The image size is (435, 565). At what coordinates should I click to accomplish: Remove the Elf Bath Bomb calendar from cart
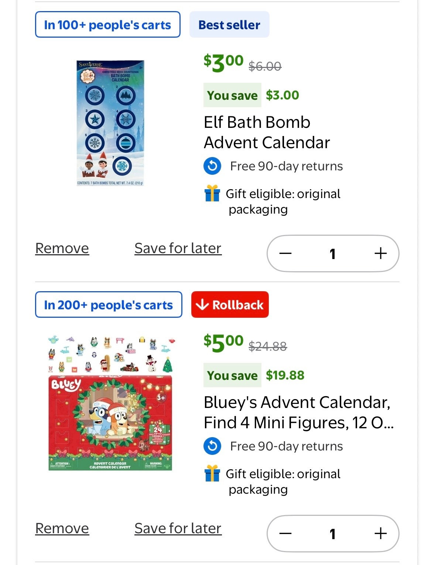point(62,248)
